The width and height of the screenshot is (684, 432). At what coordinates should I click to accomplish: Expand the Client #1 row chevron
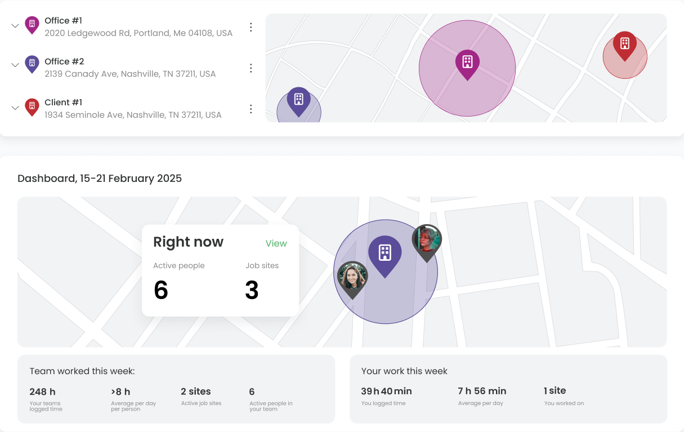click(15, 108)
